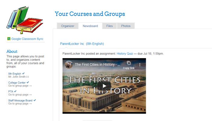Image resolution: width=212 pixels, height=121 pixels.
Task: Click the checkmark beside Staff Message Board
Action: [x=35, y=100]
